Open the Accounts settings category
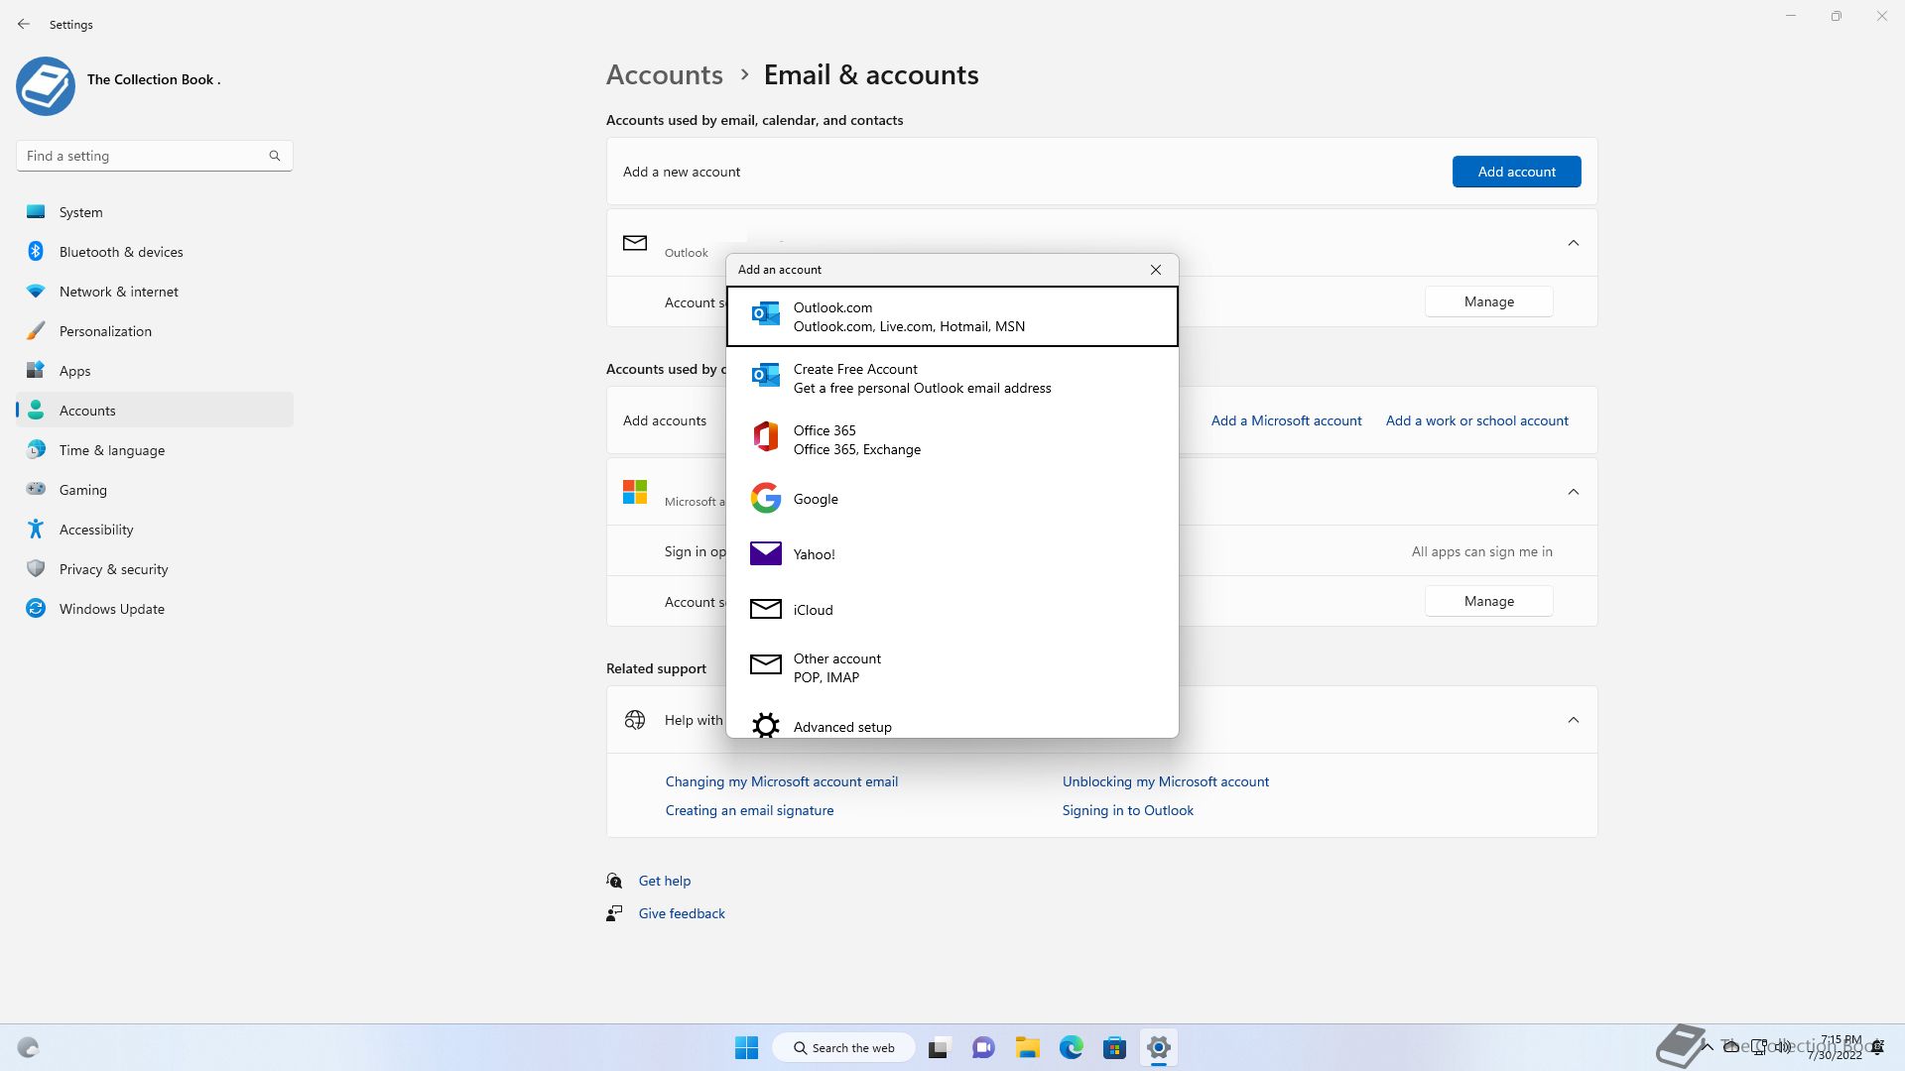 (155, 411)
